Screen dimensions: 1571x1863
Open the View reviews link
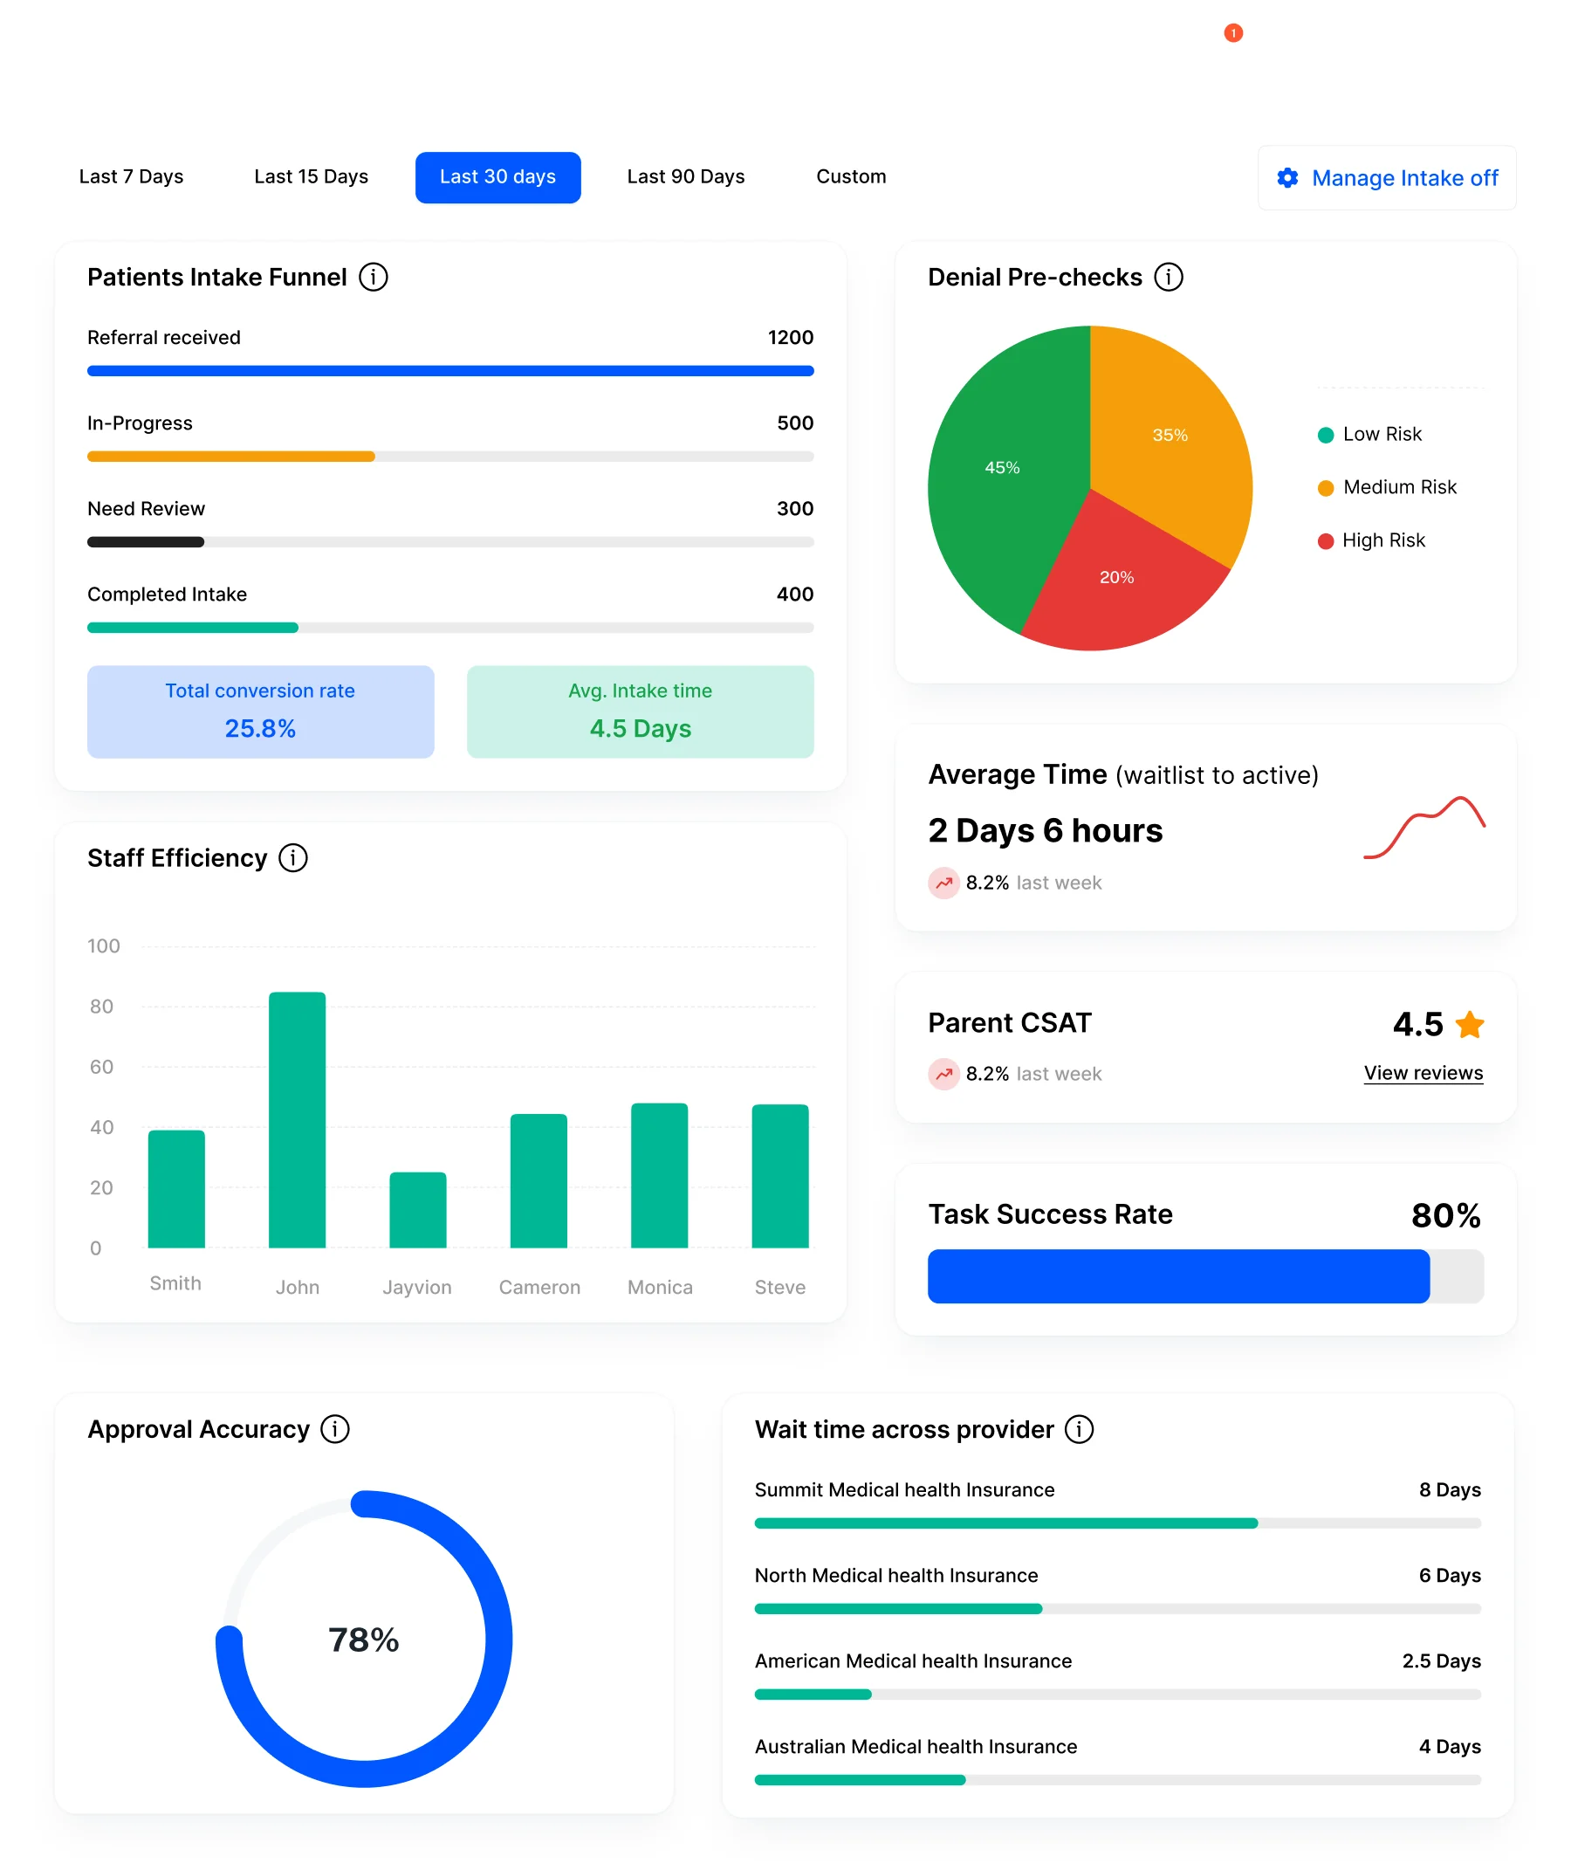click(1424, 1073)
